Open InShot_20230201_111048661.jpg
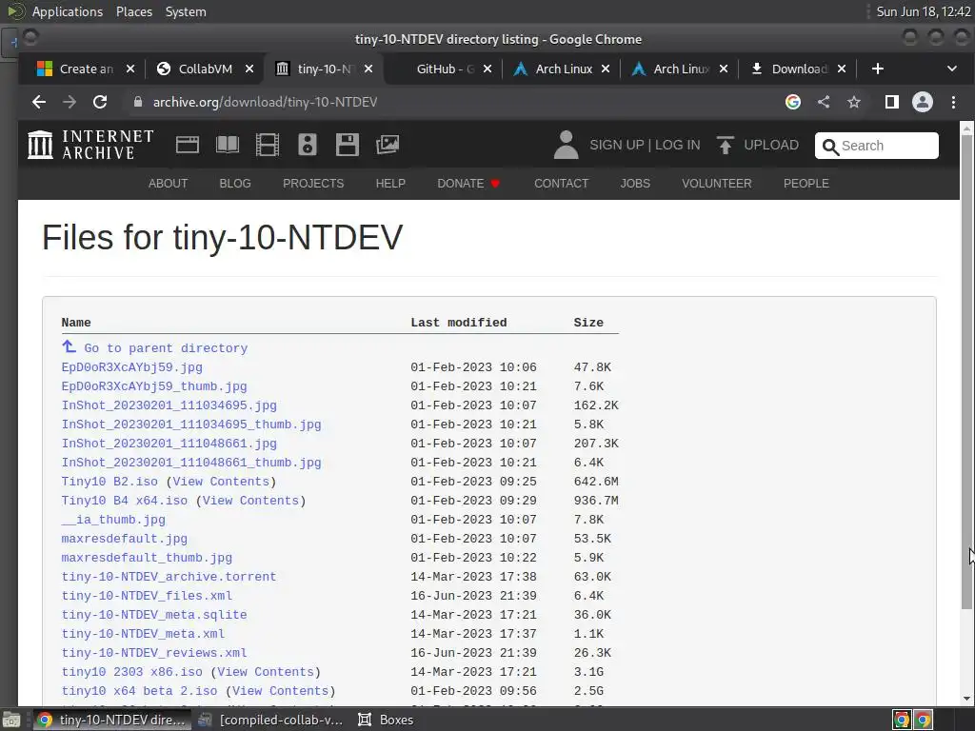Screen dimensions: 975x731 (x=169, y=444)
